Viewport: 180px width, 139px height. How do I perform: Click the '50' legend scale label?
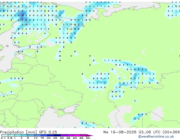coord(88,138)
